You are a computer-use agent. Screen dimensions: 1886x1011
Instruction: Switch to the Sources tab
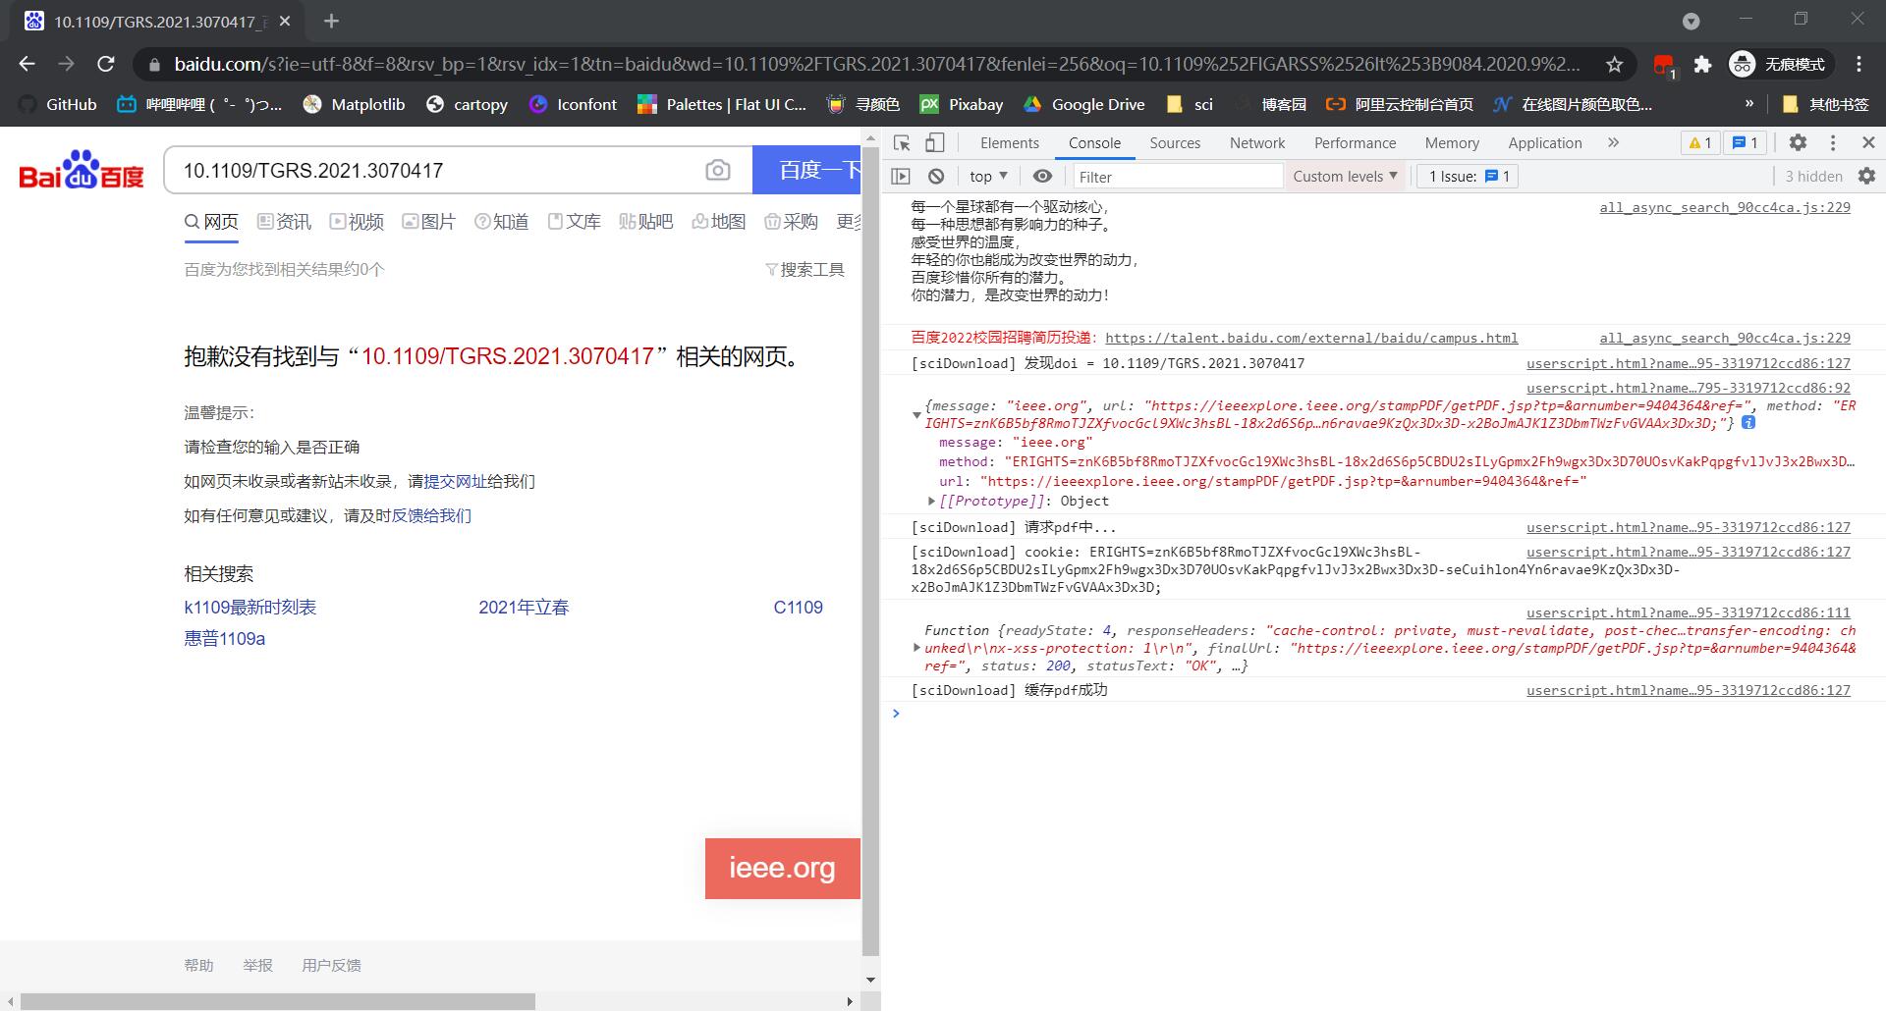1175,143
